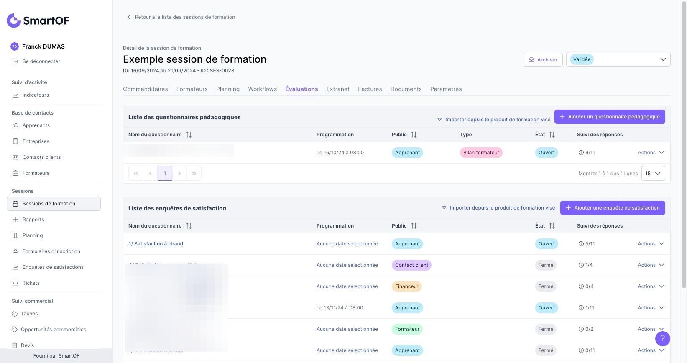Click the Opportunités commerciales tag icon

click(x=15, y=330)
